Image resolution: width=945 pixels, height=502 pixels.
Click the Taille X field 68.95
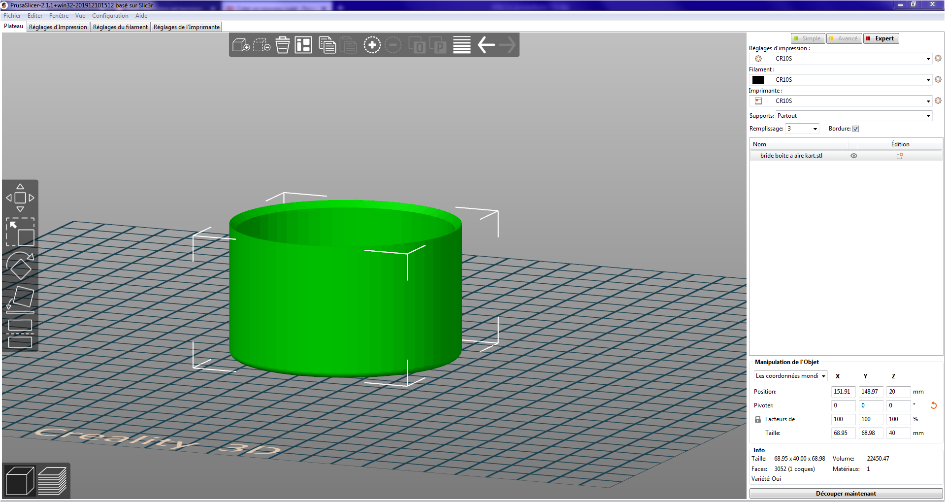point(843,433)
